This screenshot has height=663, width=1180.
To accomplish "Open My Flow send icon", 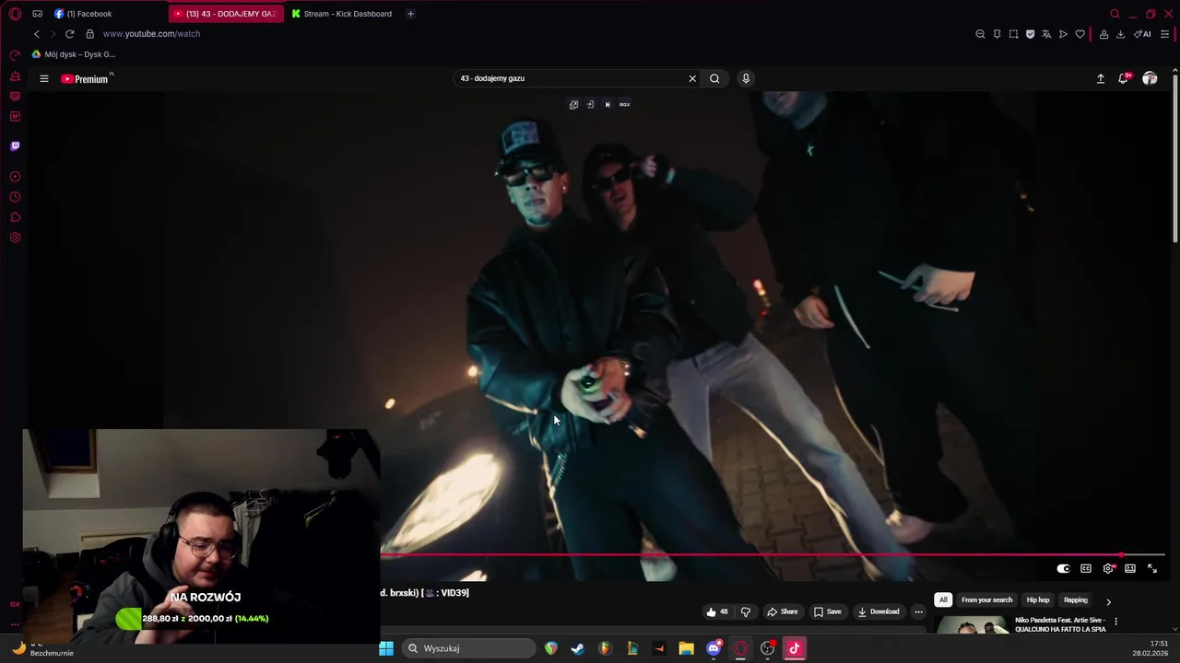I will tap(1063, 34).
